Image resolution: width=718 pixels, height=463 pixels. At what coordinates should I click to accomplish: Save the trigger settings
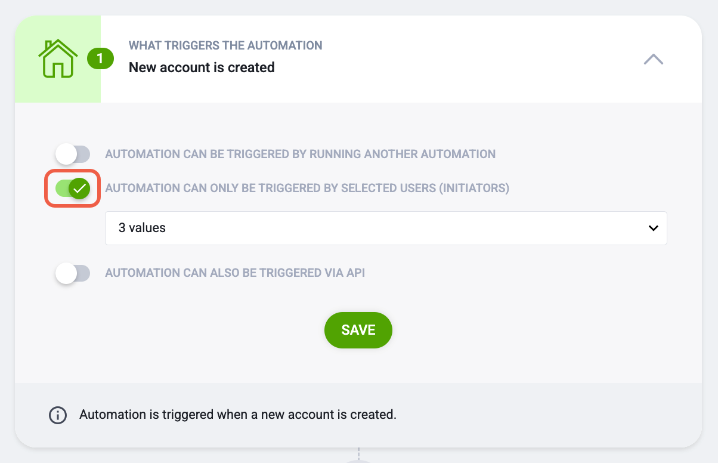click(x=358, y=330)
